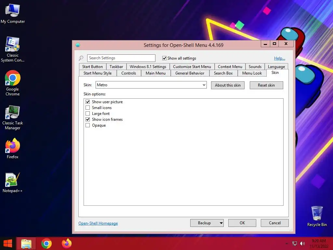This screenshot has width=333, height=250.
Task: Open Classic Task Manager desktop shortcut
Action: (x=13, y=117)
